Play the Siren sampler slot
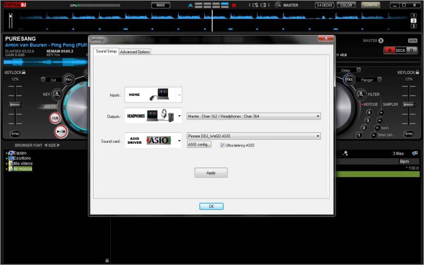424x265 pixels. [x=374, y=135]
